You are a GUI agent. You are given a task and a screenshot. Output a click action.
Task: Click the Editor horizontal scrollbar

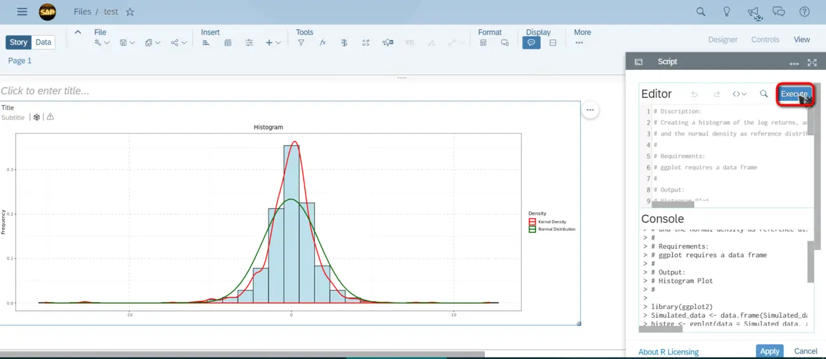coord(673,204)
